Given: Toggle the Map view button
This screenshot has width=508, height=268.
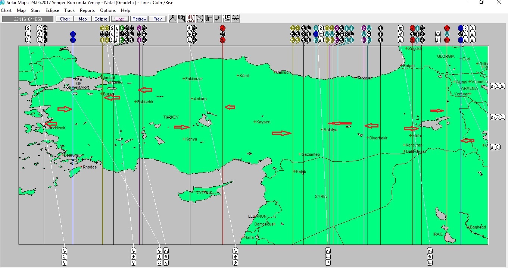Looking at the screenshot, I should click(82, 19).
